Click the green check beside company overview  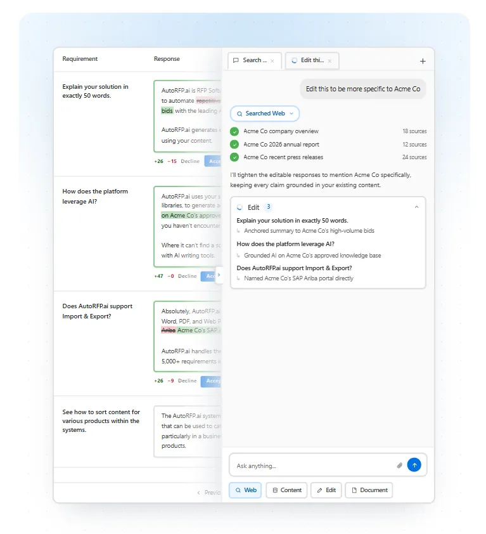coord(234,131)
